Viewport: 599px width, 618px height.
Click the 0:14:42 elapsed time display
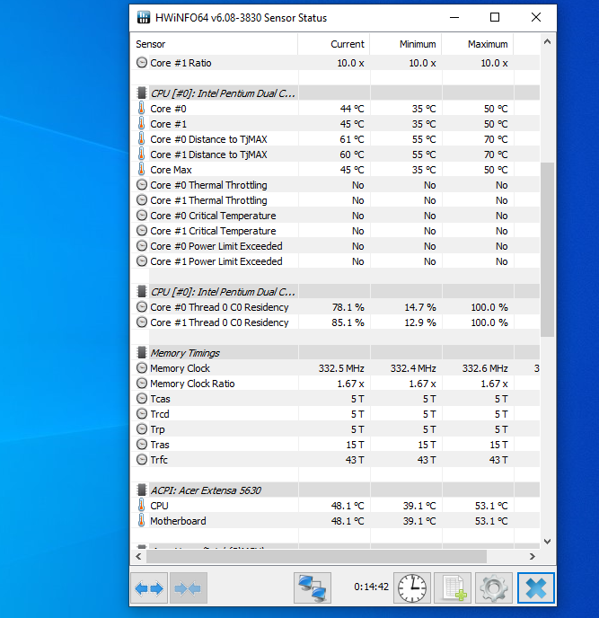(371, 587)
